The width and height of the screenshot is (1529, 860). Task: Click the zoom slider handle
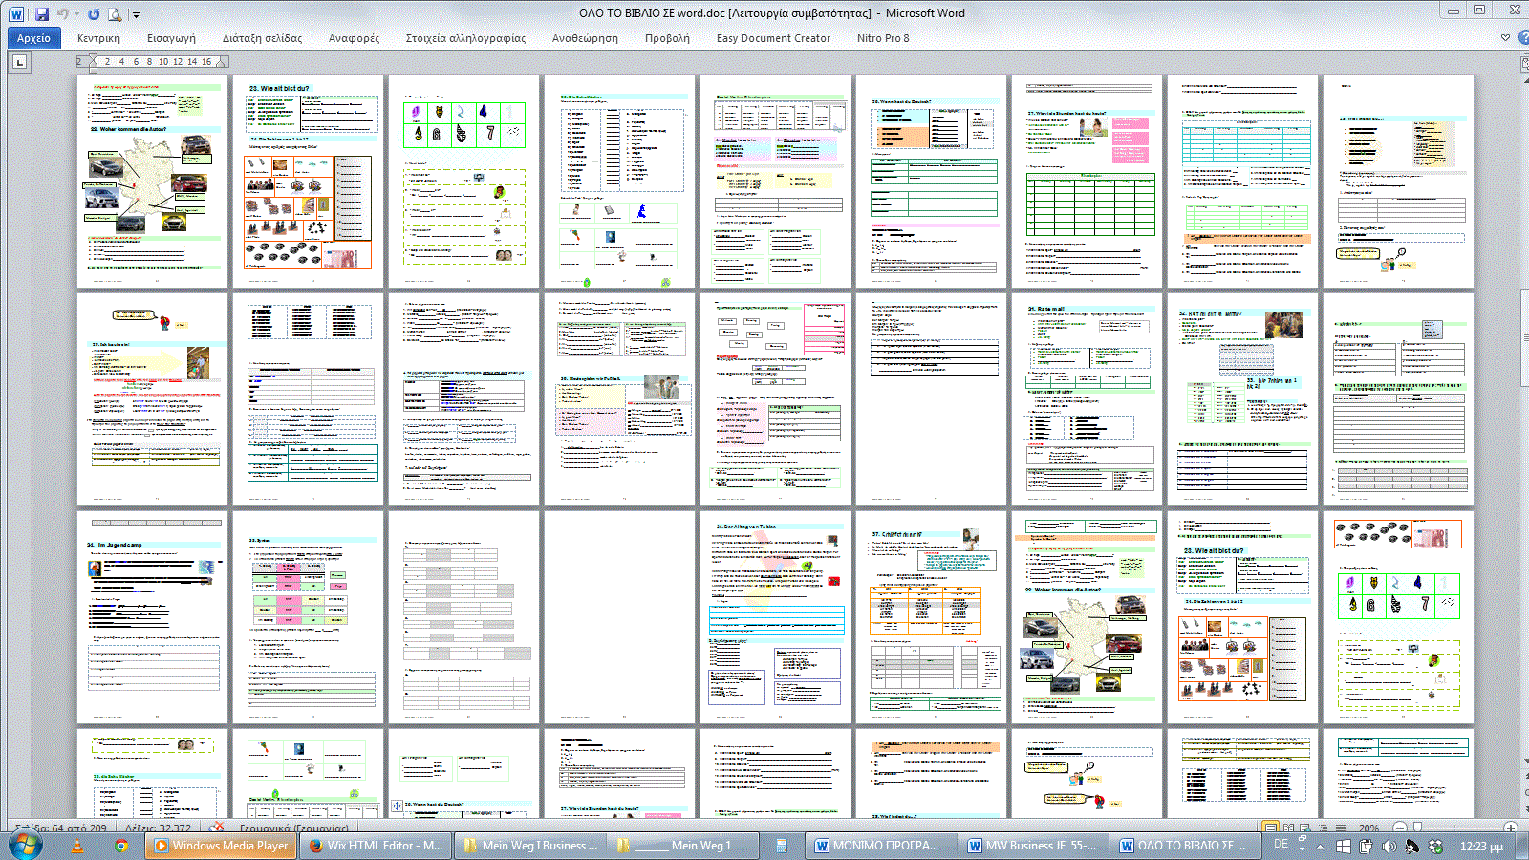click(x=1417, y=828)
